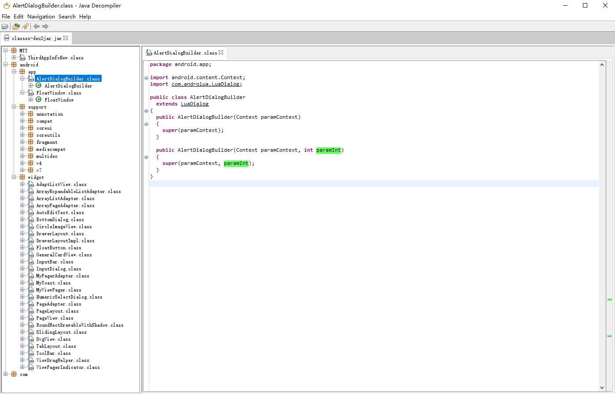The width and height of the screenshot is (615, 394).
Task: Follow the com.androlua.LuaDialog import link
Action: 205,84
